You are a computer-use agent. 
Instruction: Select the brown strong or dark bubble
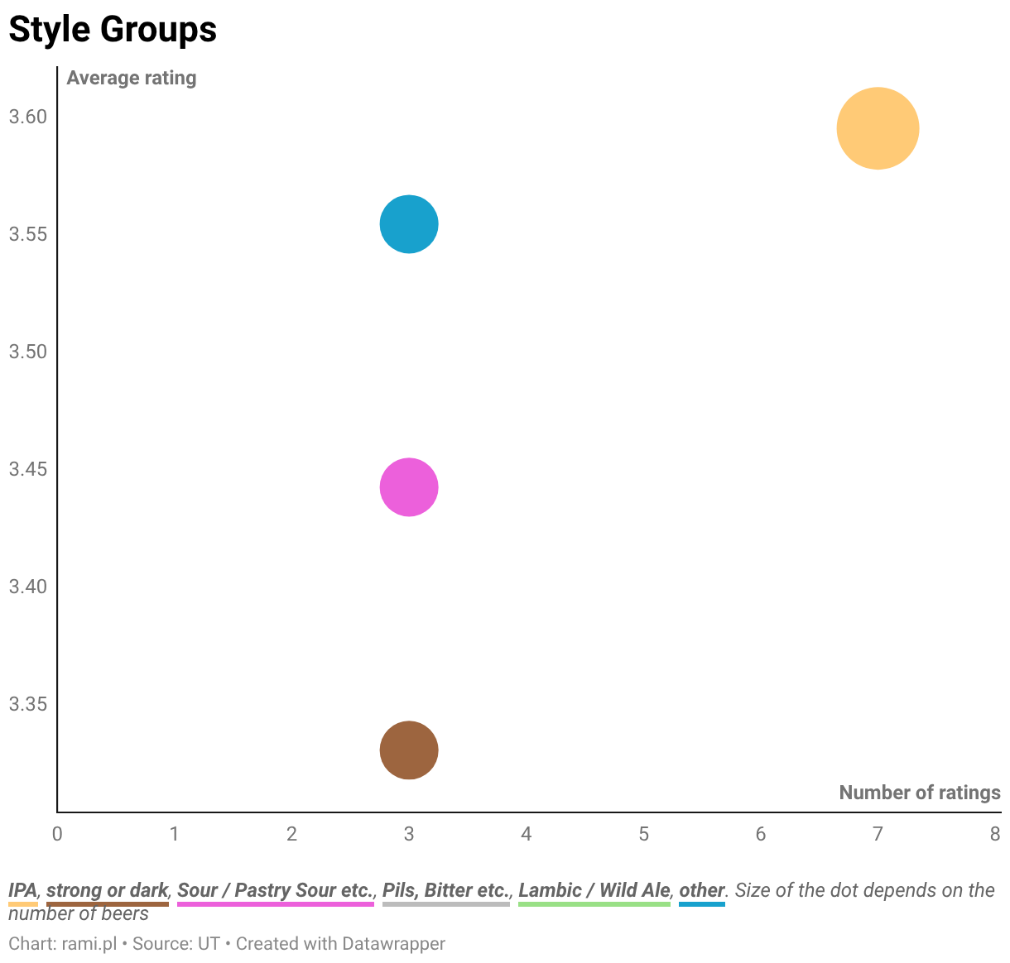(x=409, y=750)
